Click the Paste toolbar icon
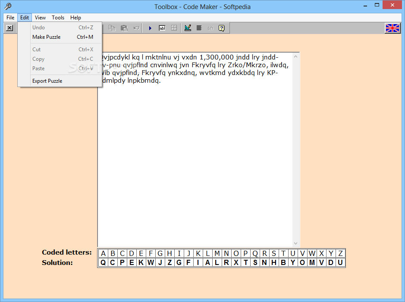Image resolution: width=405 pixels, height=302 pixels. point(124,28)
